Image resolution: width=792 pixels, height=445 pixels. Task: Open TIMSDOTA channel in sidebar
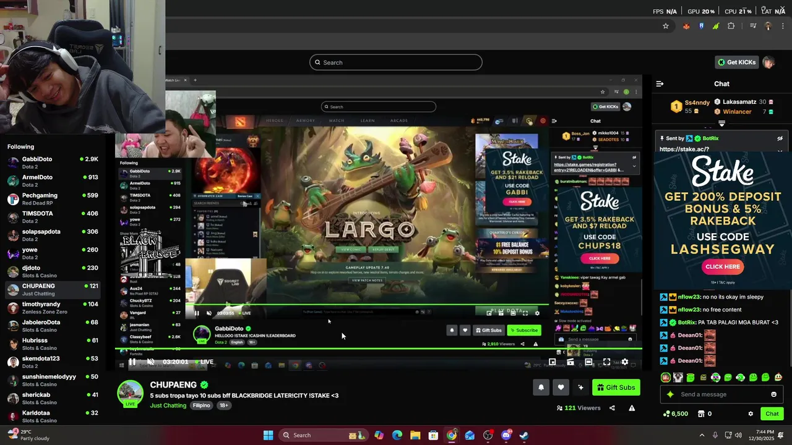coord(53,217)
